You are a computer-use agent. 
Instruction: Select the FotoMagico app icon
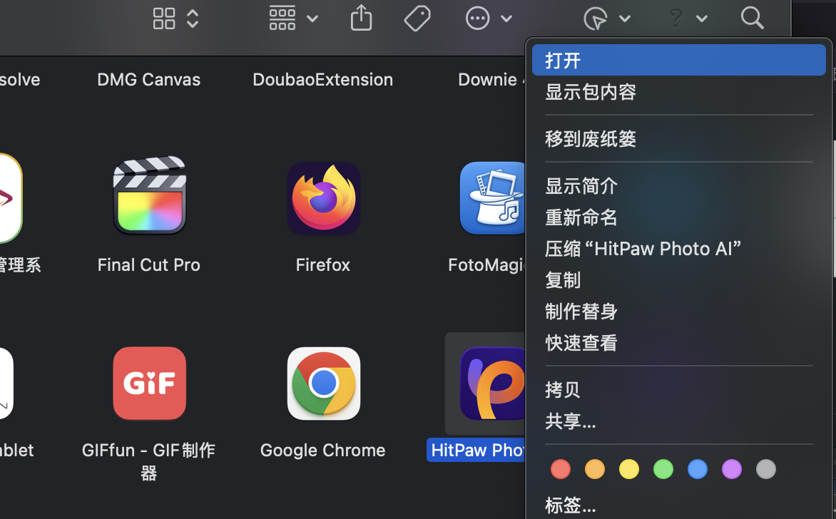[x=493, y=197]
